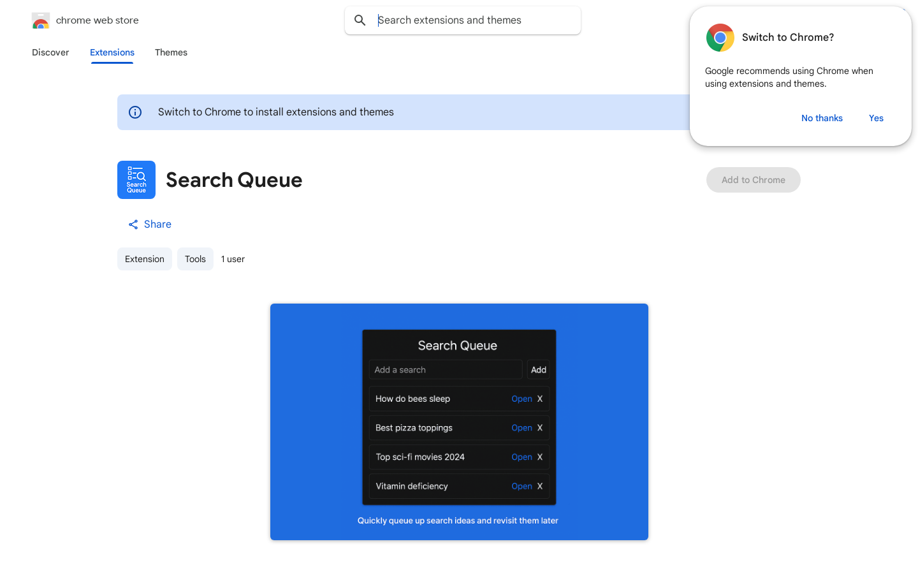Click the 1 user text

pos(233,259)
